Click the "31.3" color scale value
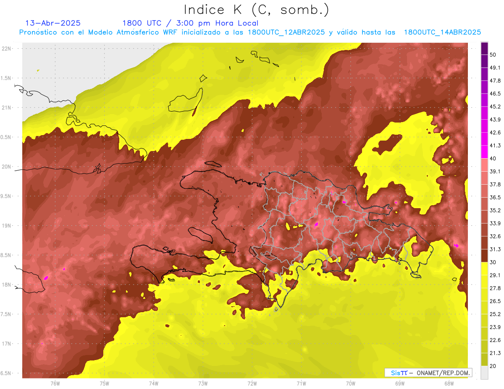Screen dimensions: 504x389 [495, 249]
